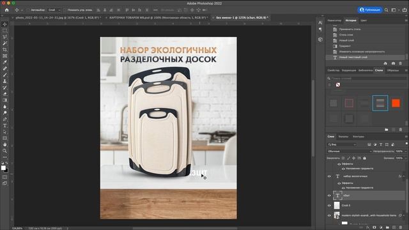Select the Pen tool
Screen dimensions: 409x230
[4, 119]
